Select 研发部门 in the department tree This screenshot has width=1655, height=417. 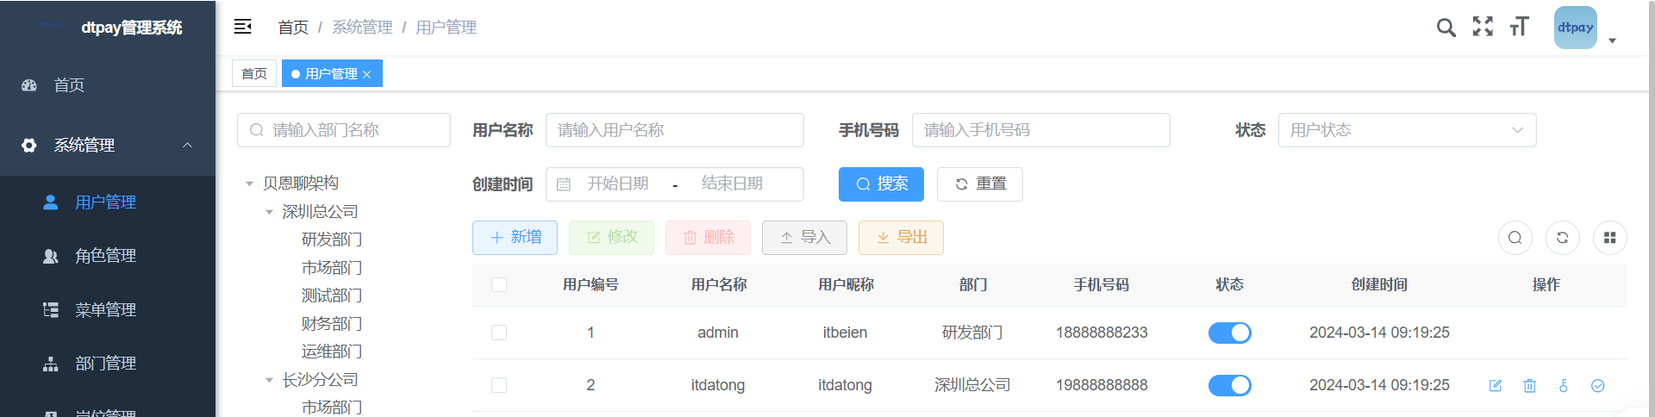332,240
